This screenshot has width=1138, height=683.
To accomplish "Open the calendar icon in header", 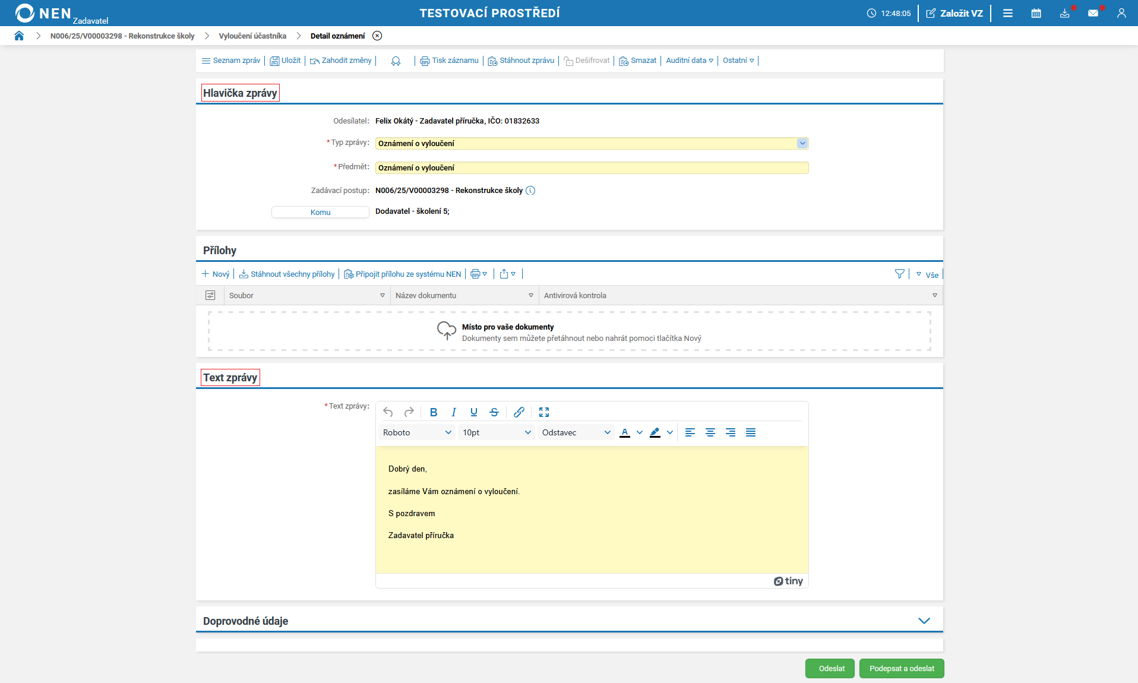I will pos(1036,13).
